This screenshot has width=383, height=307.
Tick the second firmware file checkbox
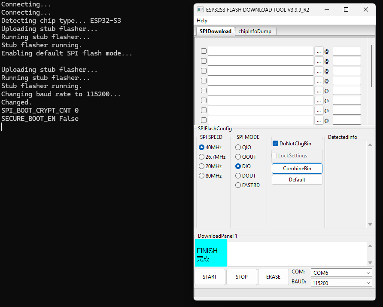(x=204, y=61)
